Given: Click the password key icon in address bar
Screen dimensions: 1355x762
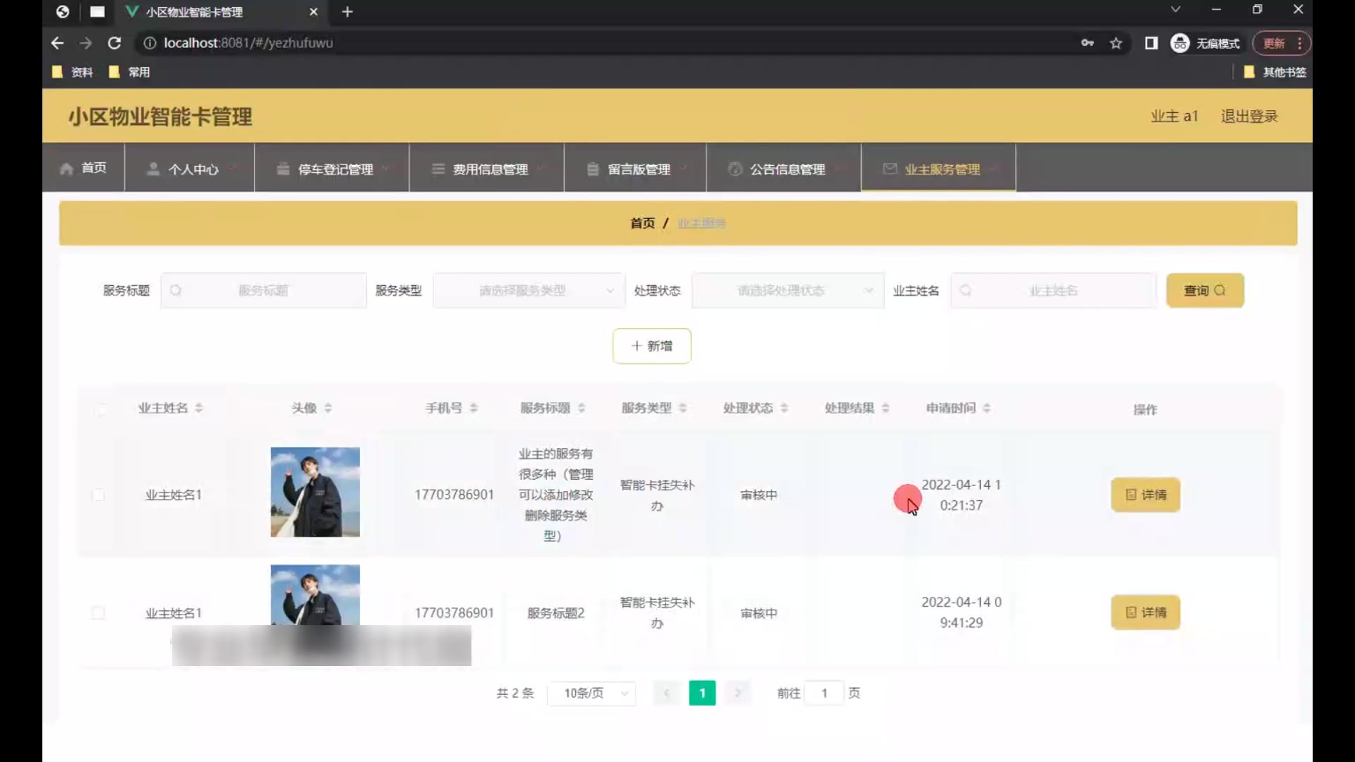Looking at the screenshot, I should point(1087,43).
